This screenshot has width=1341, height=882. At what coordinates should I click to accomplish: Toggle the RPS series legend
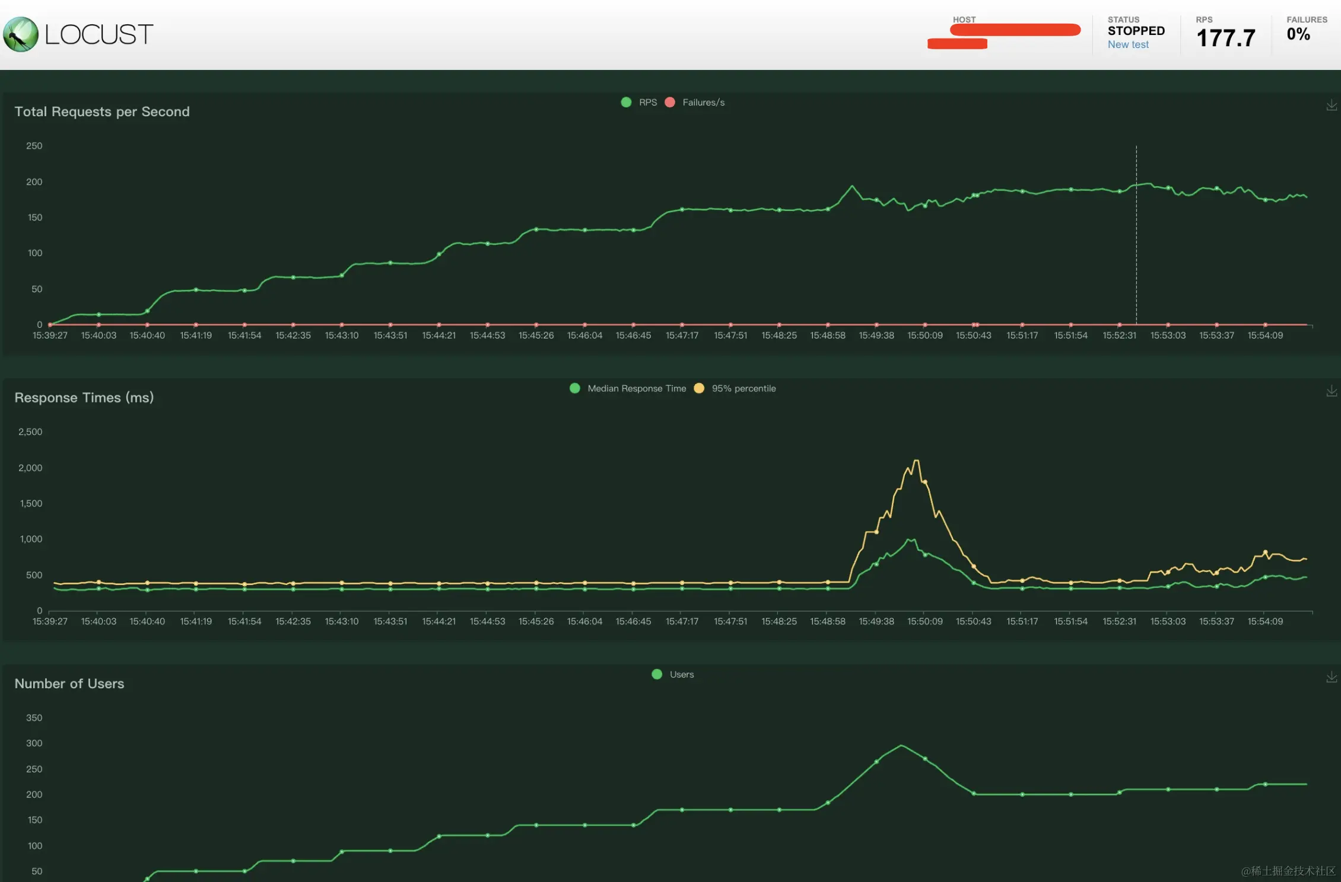[647, 103]
